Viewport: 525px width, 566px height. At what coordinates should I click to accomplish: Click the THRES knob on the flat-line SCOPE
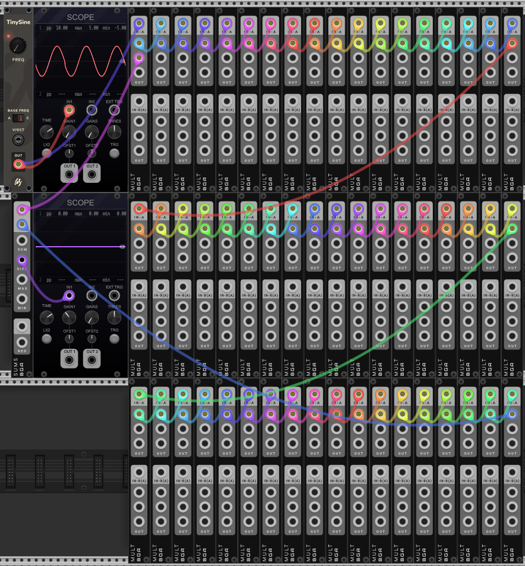(114, 318)
